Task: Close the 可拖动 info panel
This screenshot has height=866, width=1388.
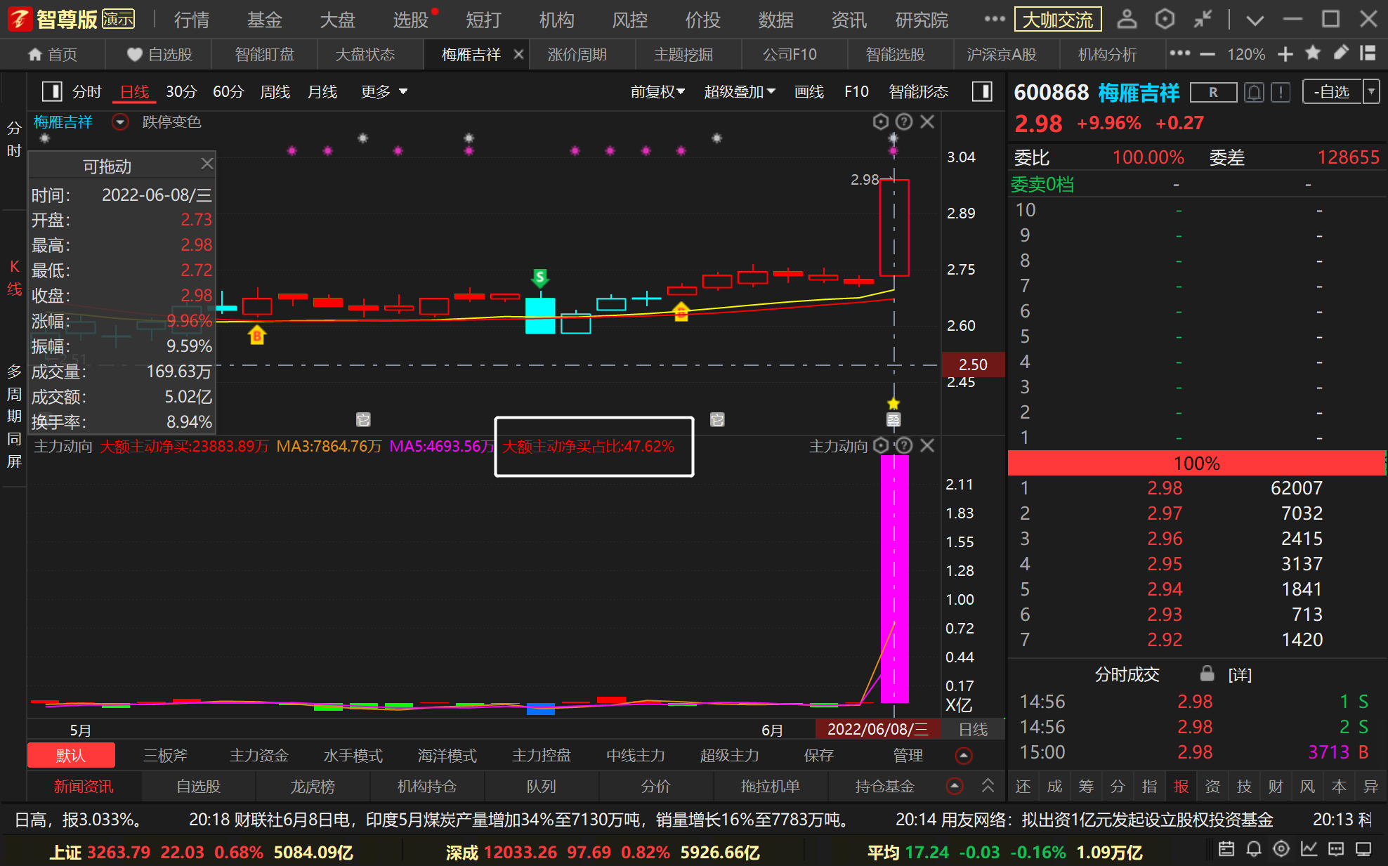Action: (x=207, y=164)
